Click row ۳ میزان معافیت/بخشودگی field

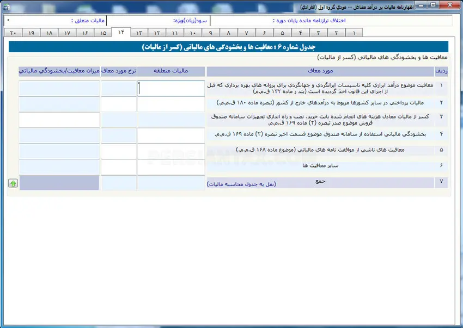(59, 120)
